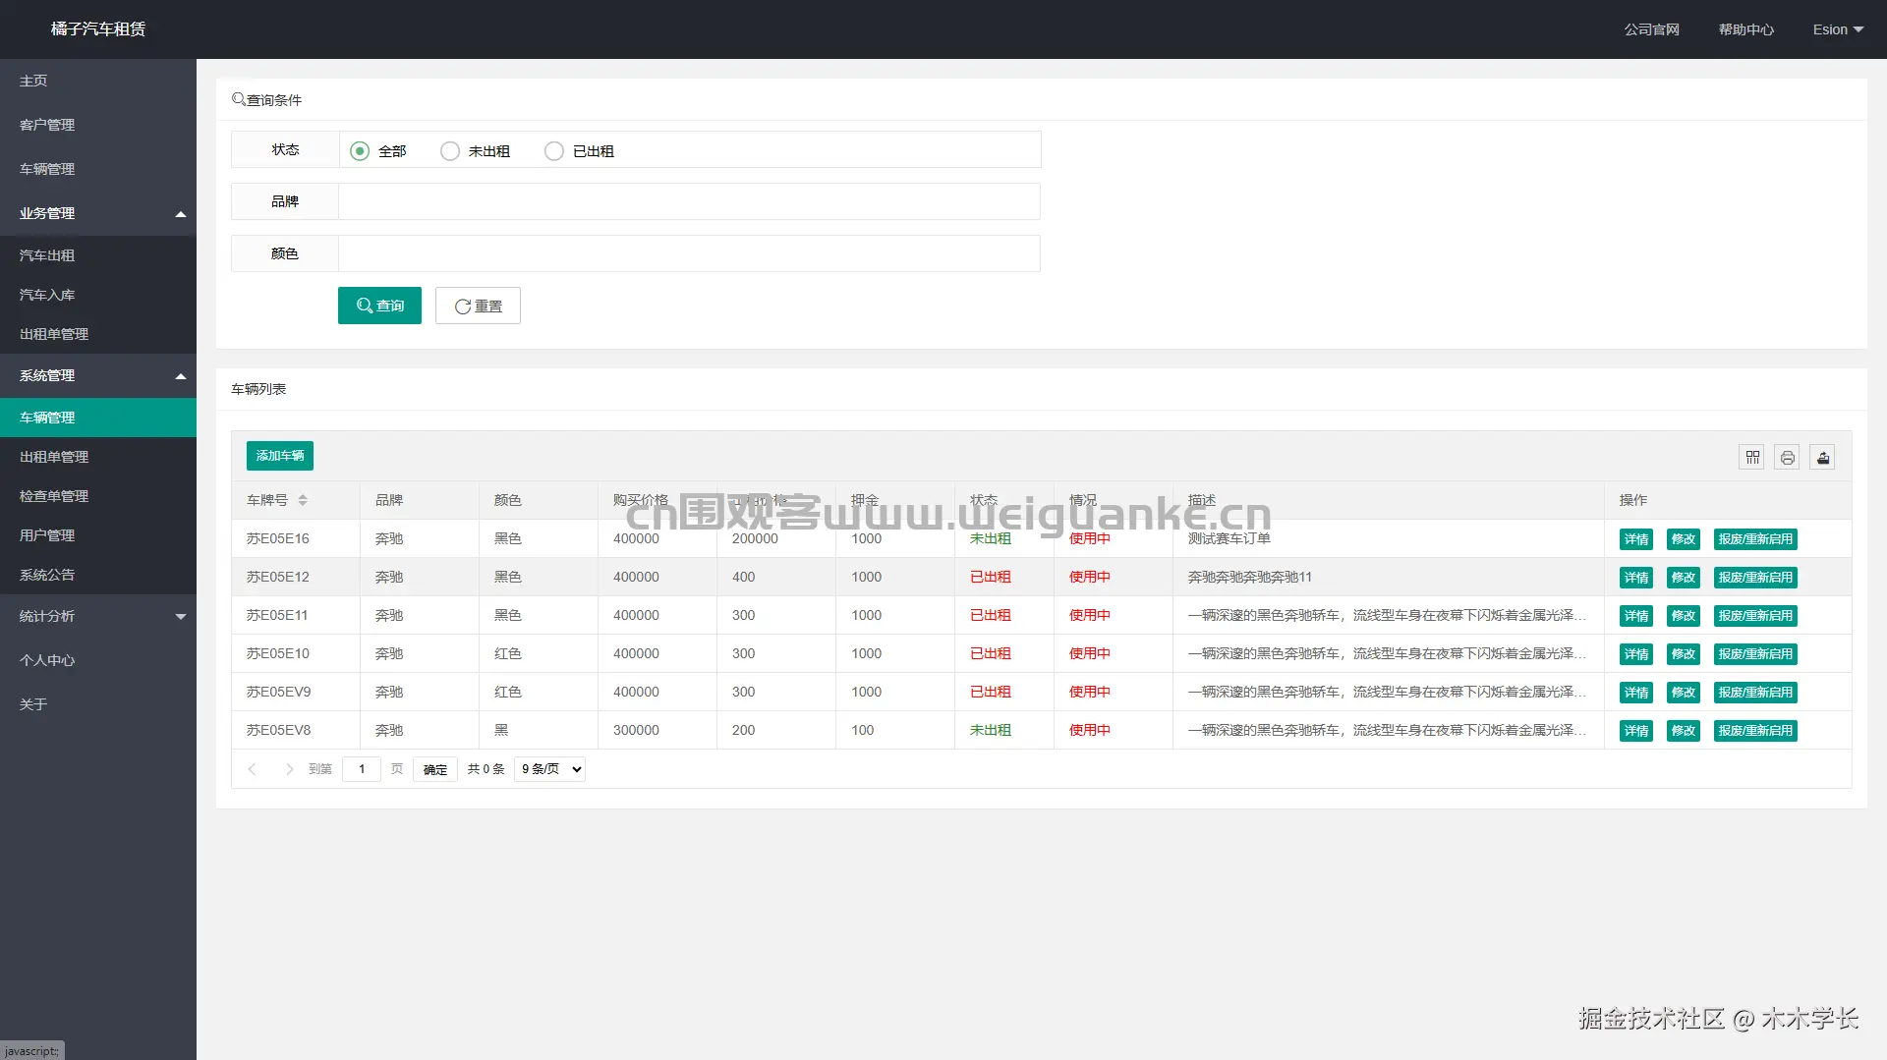View 详情 for vehicle 苏E05EV9
This screenshot has width=1887, height=1060.
(x=1636, y=693)
